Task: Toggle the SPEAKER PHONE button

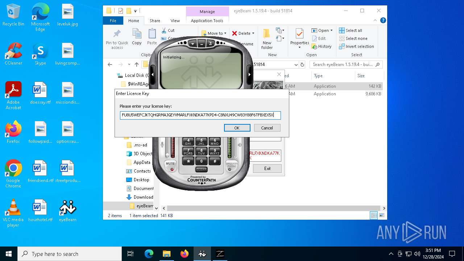Action: point(232,165)
